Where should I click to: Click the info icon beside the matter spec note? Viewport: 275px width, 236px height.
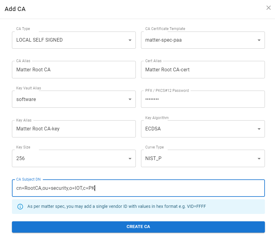coord(20,207)
